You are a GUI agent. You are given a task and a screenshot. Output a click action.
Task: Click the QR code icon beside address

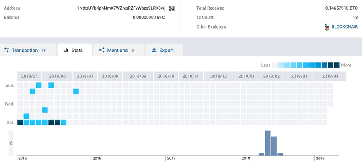(172, 8)
